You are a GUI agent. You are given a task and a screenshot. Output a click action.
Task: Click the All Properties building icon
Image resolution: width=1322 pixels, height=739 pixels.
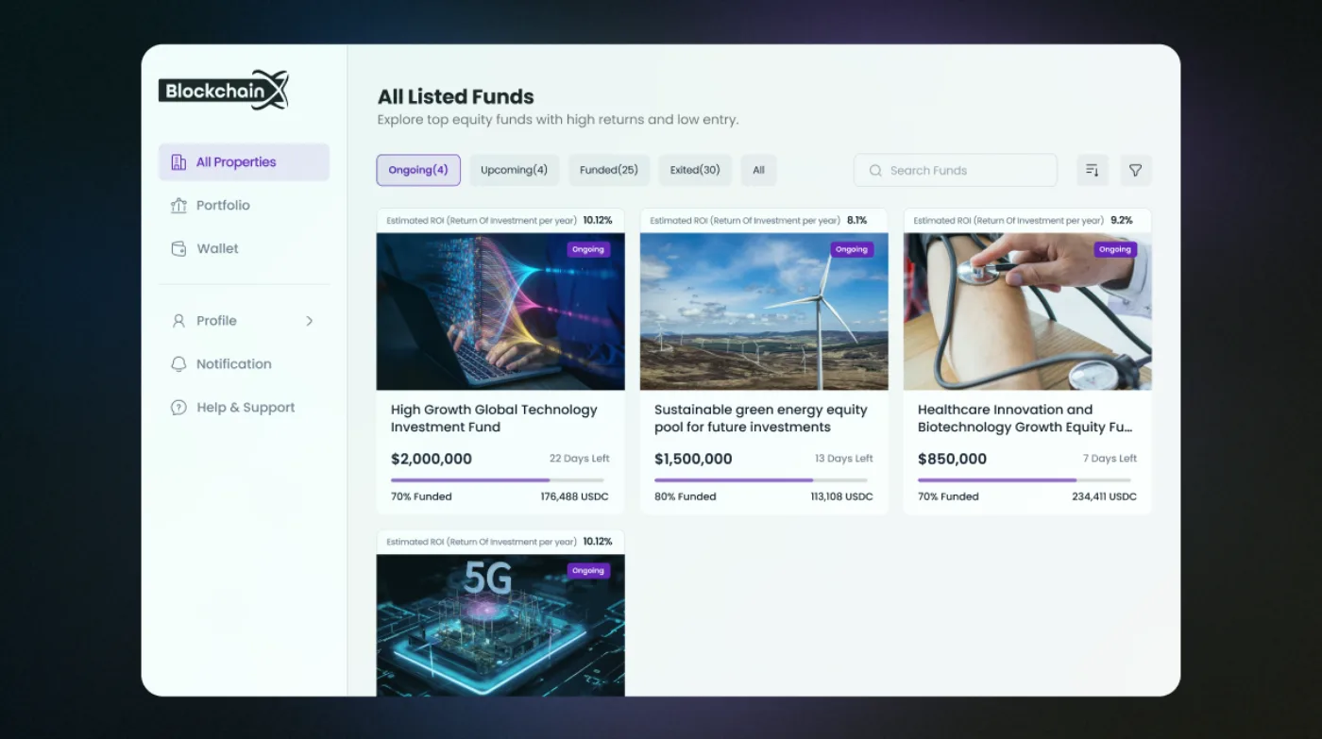tap(178, 162)
